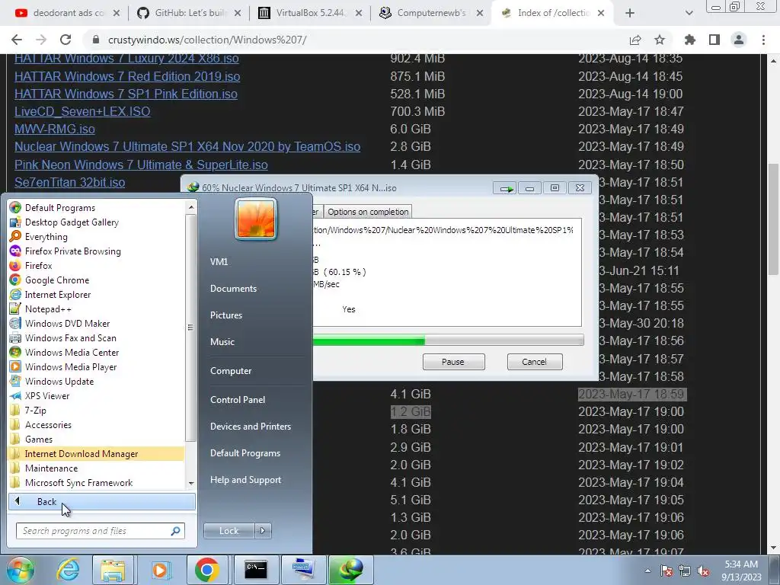Switch to VirtualBox 5.2.44 tab
Viewport: 780px width, 585px height.
[310, 13]
